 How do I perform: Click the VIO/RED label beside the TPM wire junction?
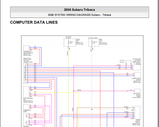(x=79, y=90)
